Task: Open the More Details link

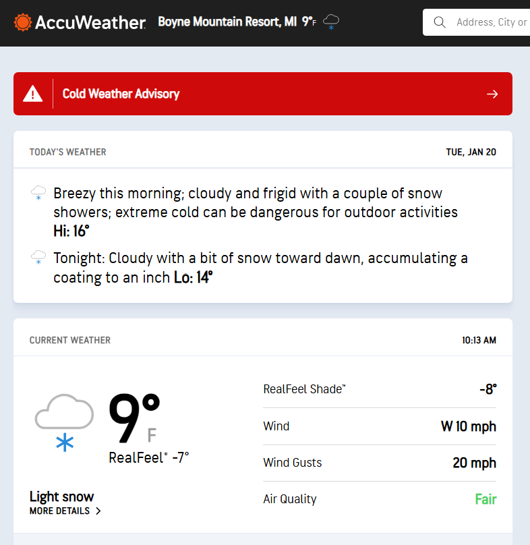Action: point(60,511)
